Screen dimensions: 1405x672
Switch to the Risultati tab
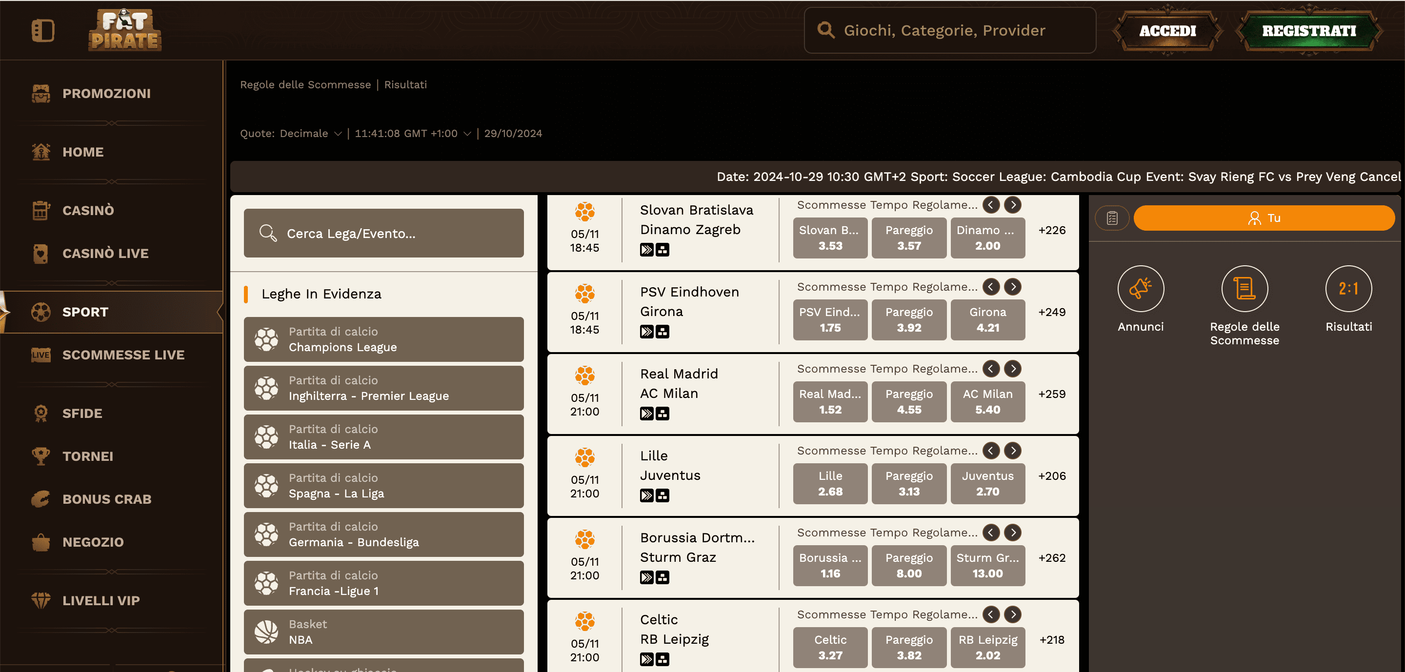[x=405, y=84]
